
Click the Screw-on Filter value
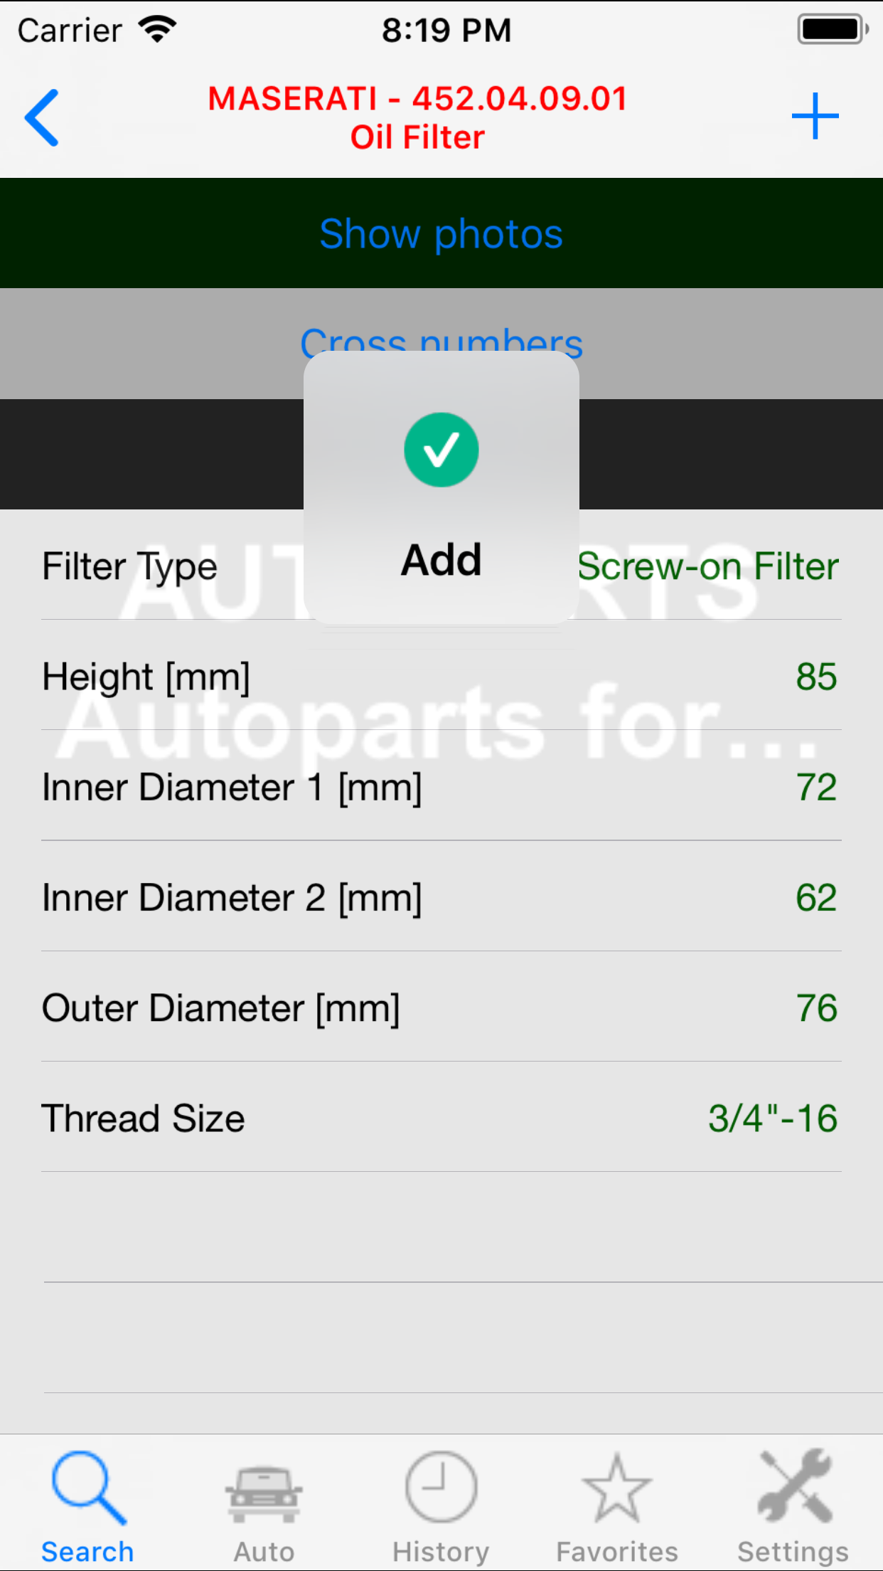point(709,567)
